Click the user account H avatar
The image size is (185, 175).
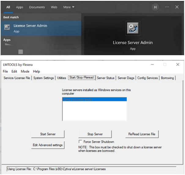tap(155, 7)
